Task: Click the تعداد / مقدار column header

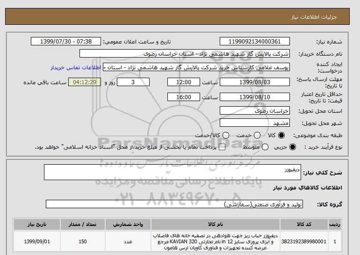Action: [83, 225]
